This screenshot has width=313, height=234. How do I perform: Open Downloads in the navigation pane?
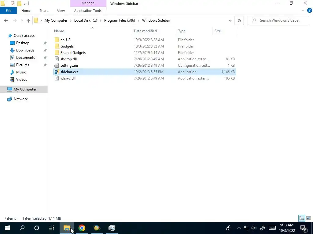tap(25, 50)
